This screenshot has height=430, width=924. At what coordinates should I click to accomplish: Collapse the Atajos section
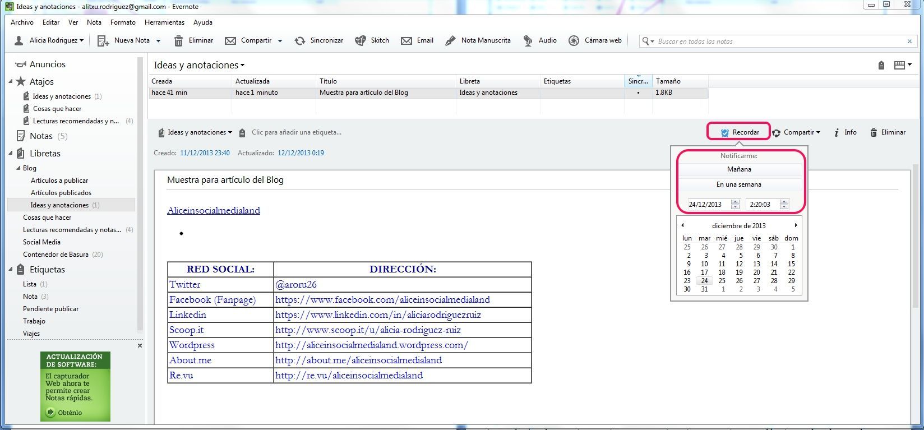[11, 81]
